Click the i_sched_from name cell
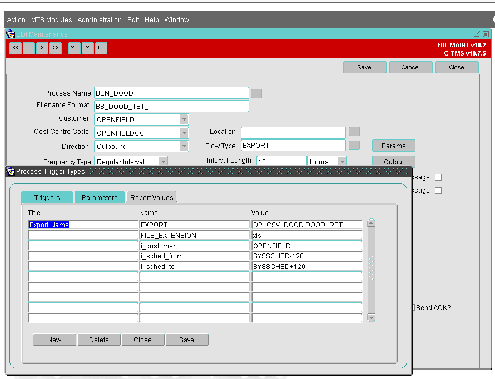The image size is (495, 379). (195, 256)
